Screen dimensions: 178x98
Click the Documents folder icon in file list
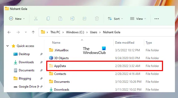pyautogui.click(x=51, y=81)
